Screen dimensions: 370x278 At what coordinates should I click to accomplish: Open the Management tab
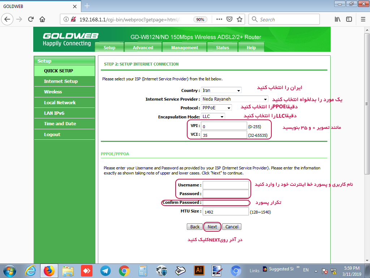[185, 47]
